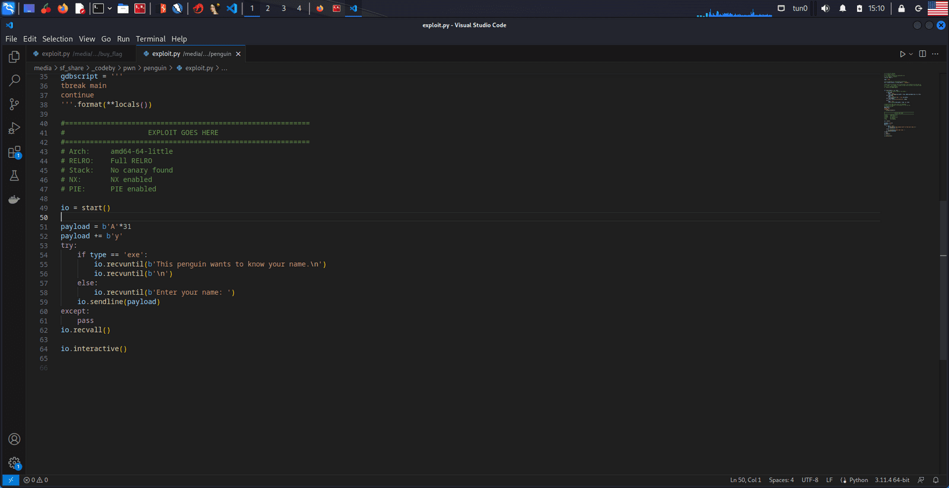
Task: Open the File menu
Action: 11,39
